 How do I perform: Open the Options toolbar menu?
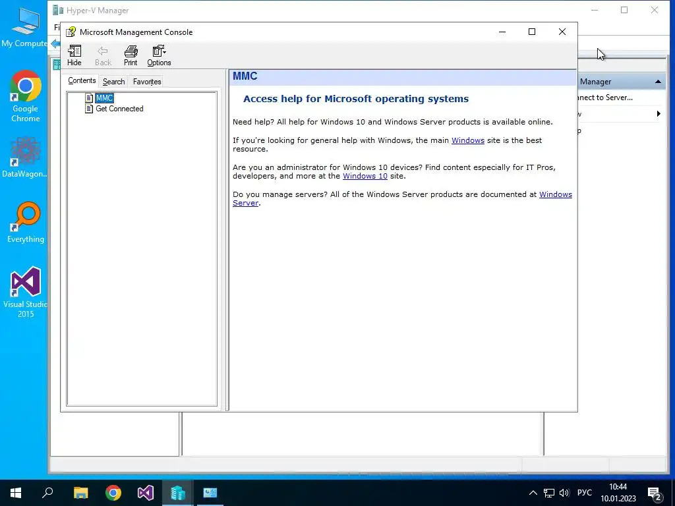tap(159, 55)
